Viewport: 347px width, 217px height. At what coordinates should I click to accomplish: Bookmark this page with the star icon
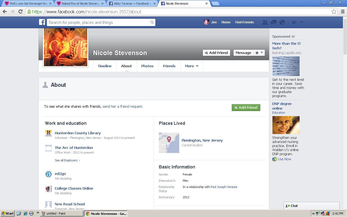click(334, 12)
